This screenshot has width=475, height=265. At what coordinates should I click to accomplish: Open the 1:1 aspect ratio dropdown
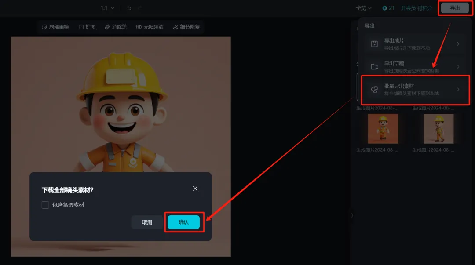click(107, 8)
